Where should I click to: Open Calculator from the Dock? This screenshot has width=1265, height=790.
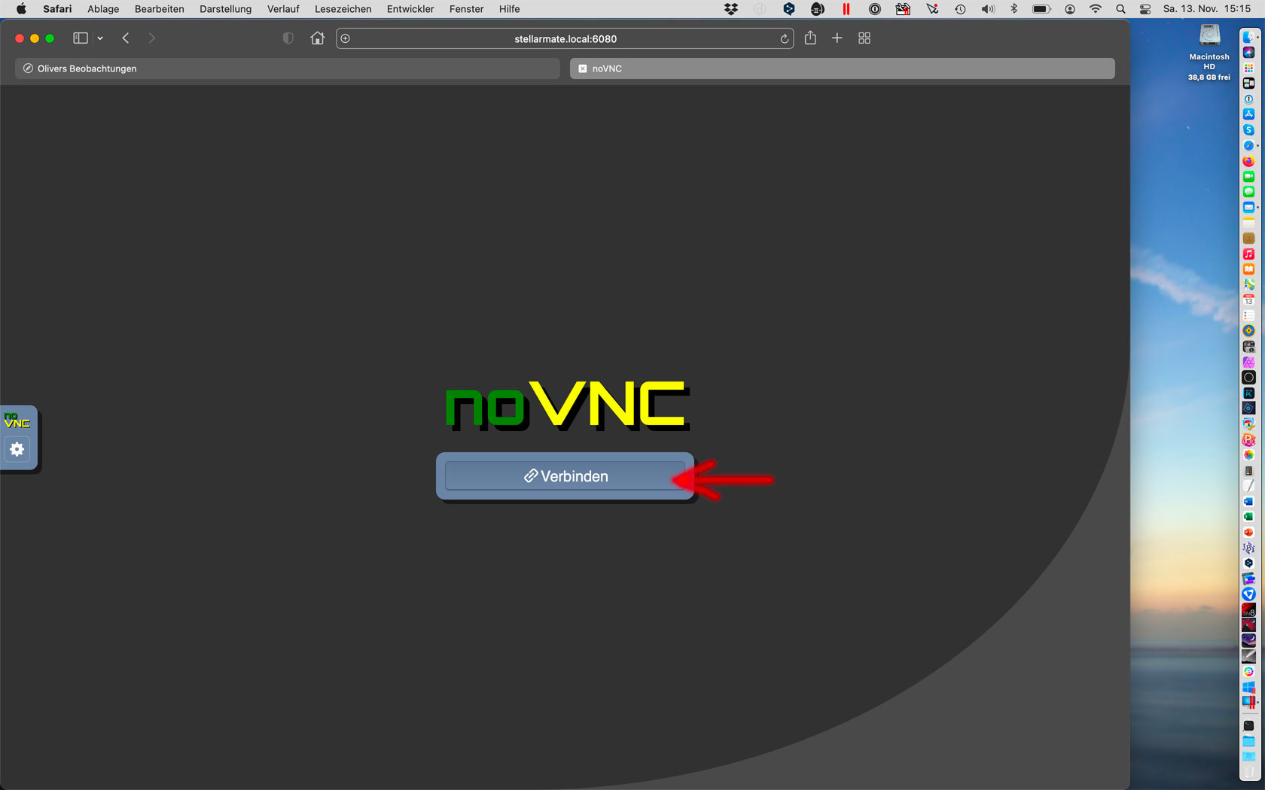point(1248,470)
